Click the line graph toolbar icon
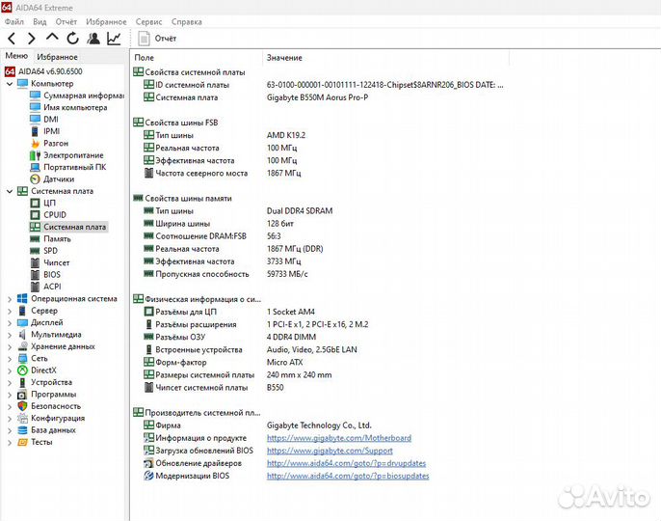This screenshot has height=521, width=661. click(114, 39)
